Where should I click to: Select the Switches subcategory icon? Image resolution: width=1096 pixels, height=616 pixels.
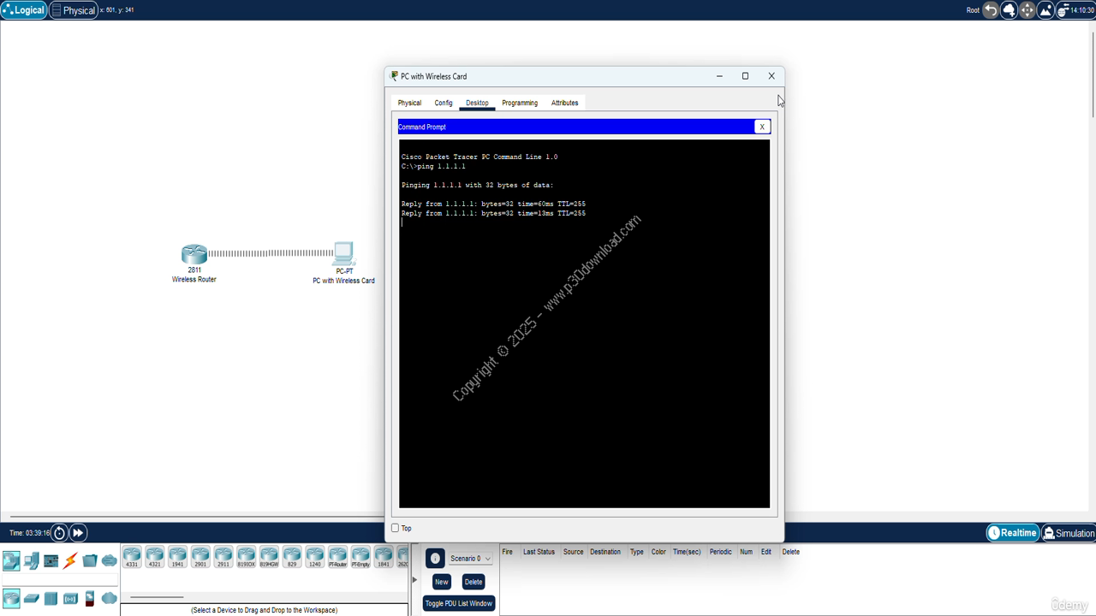pyautogui.click(x=32, y=598)
